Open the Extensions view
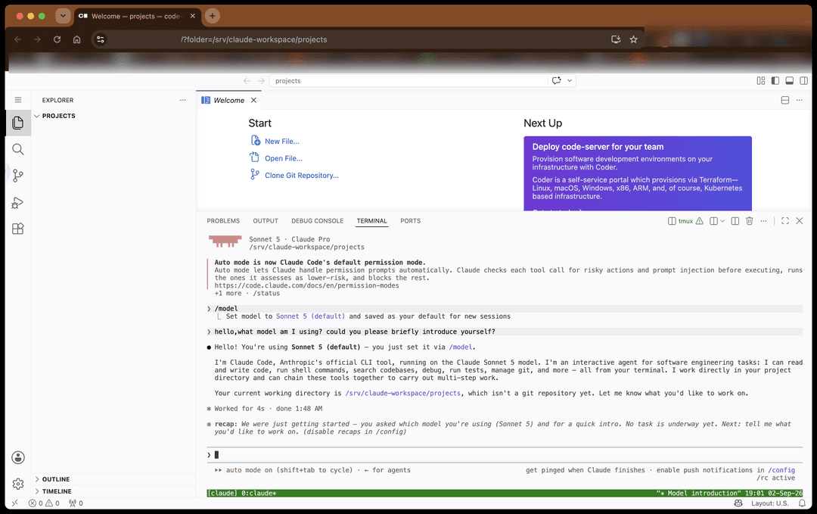 pos(17,229)
